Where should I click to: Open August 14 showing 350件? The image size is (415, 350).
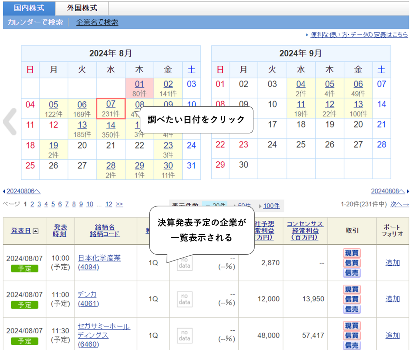coord(111,126)
